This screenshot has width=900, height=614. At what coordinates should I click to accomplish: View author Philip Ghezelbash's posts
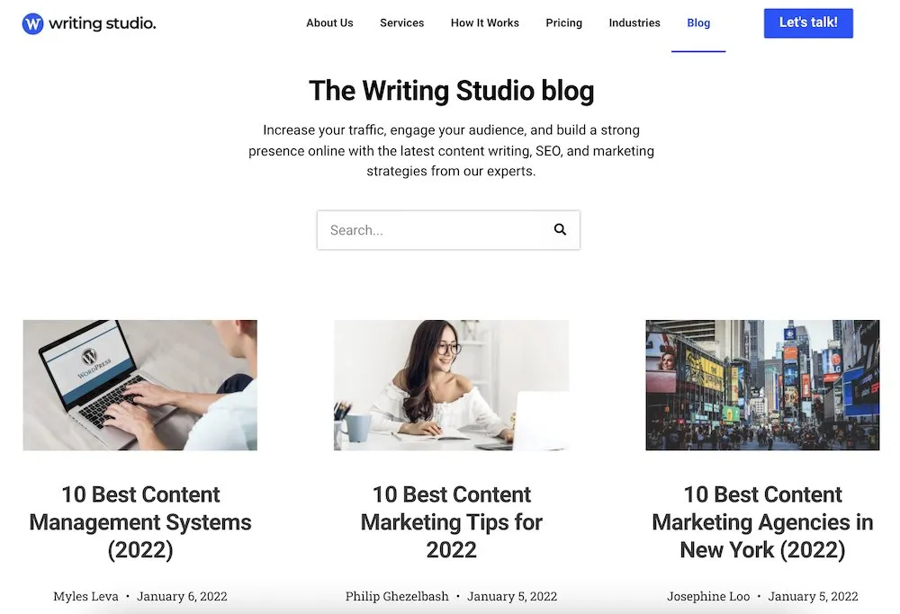pyautogui.click(x=397, y=596)
